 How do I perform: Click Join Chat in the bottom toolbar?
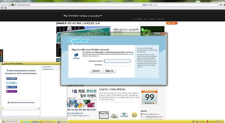coord(62,121)
